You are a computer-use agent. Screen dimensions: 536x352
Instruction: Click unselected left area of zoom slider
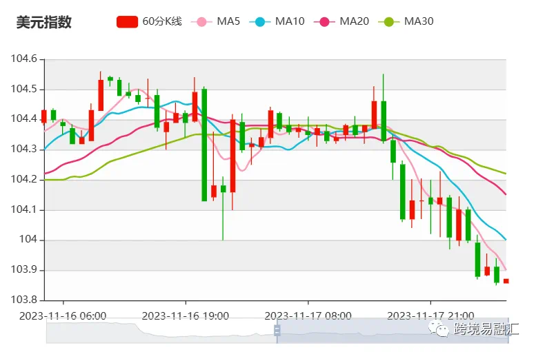click(159, 331)
